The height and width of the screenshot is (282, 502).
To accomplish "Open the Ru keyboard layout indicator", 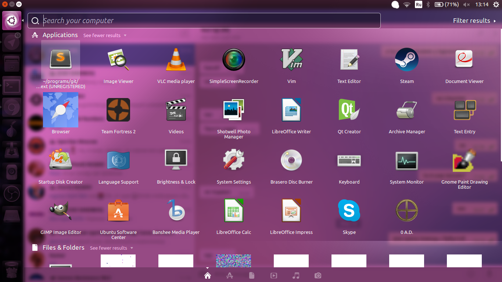I will 419,4.
